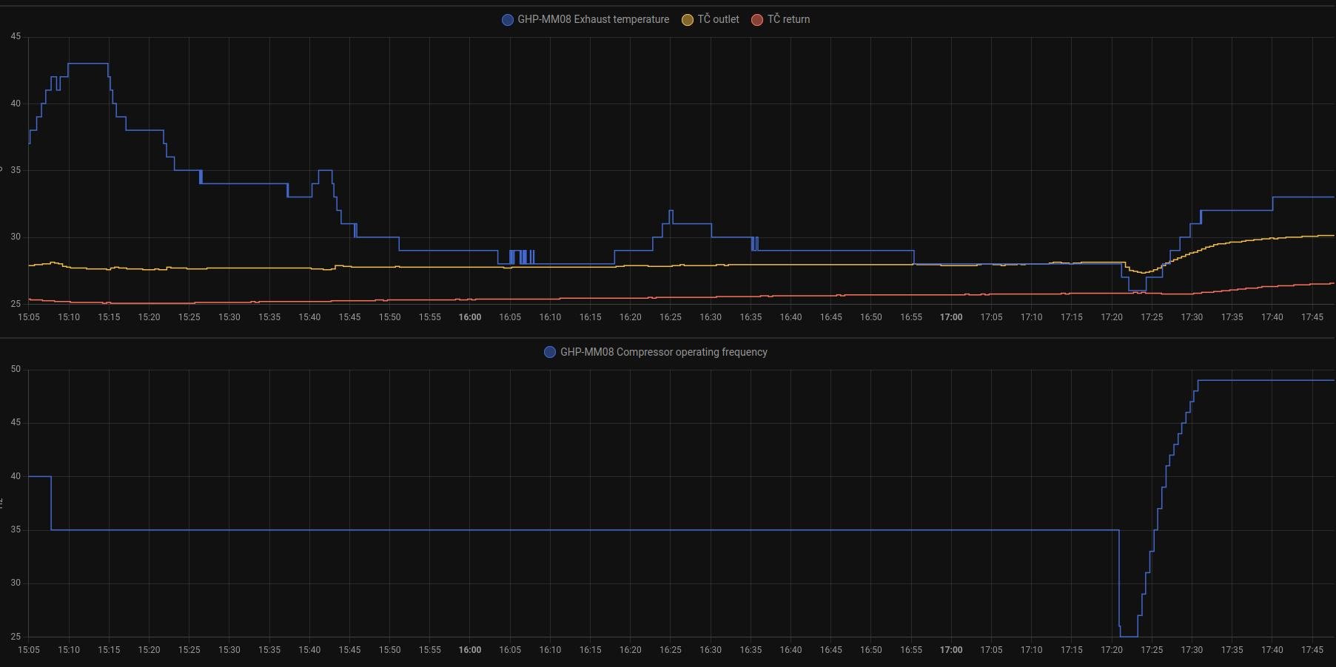Click 15:10 on the compressor frequency time axis
Viewport: 1336px width, 667px height.
point(69,650)
